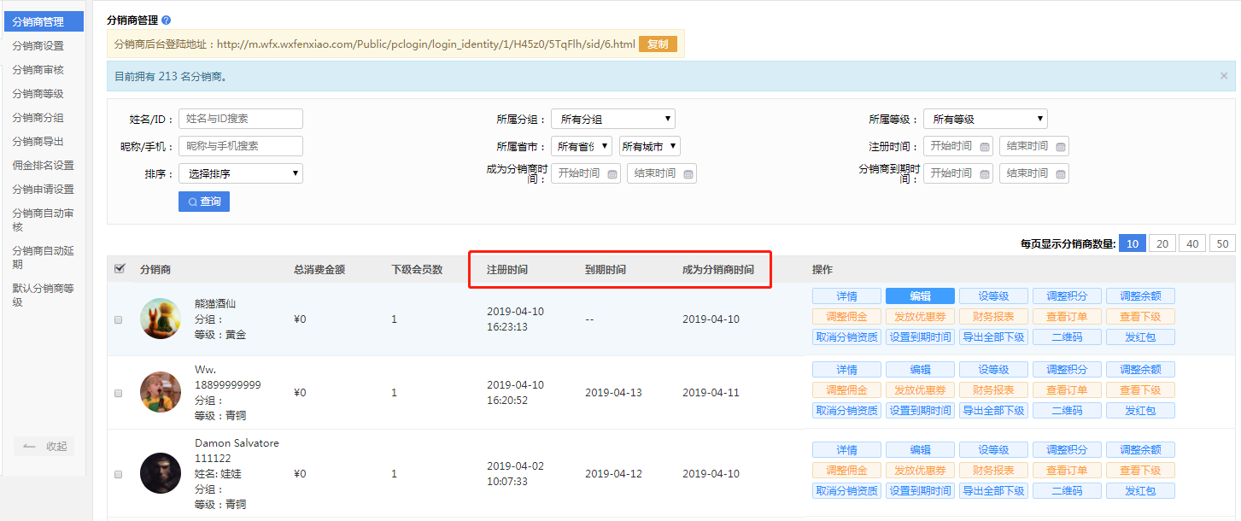Click 熊猫酒仙 distributor avatar
The width and height of the screenshot is (1241, 521).
160,319
